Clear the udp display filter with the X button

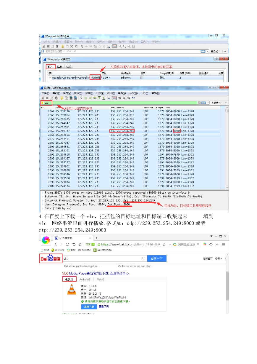click(199, 103)
